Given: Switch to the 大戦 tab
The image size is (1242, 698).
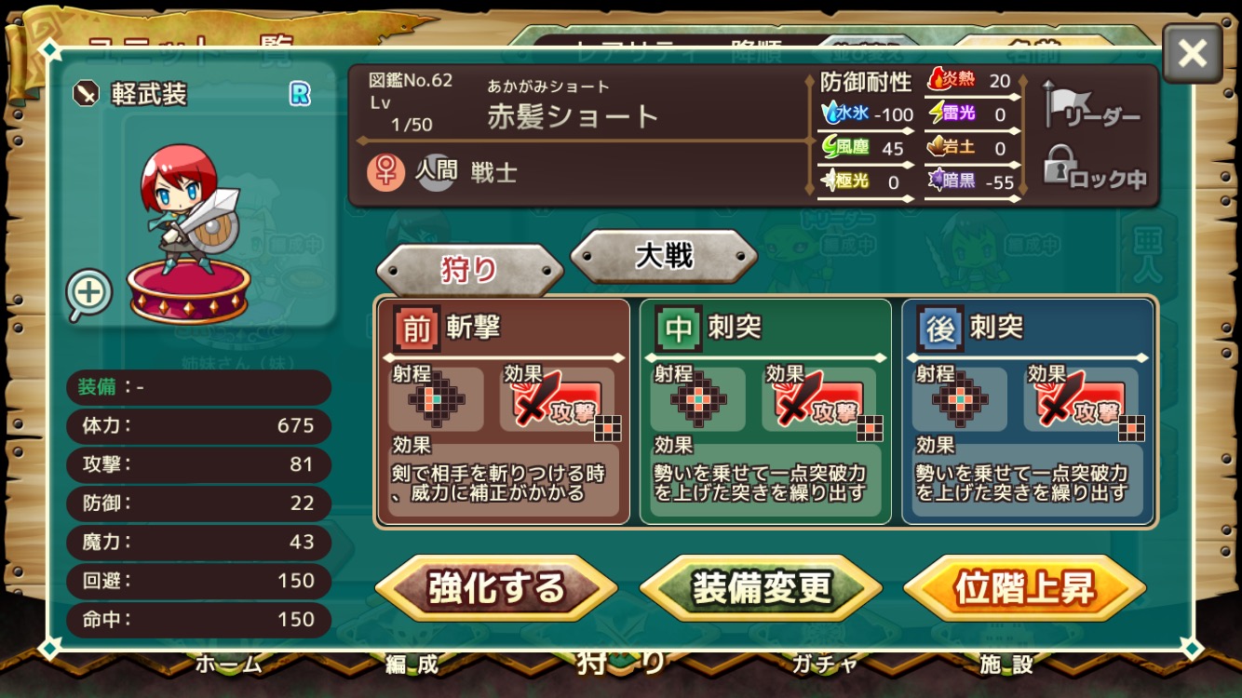Looking at the screenshot, I should coord(664,256).
